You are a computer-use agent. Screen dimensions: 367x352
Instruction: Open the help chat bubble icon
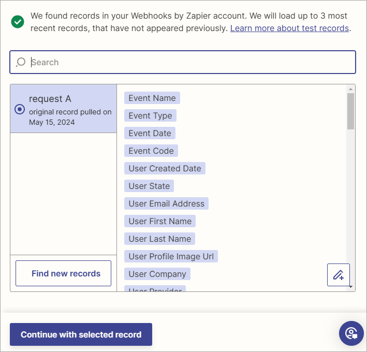point(351,333)
